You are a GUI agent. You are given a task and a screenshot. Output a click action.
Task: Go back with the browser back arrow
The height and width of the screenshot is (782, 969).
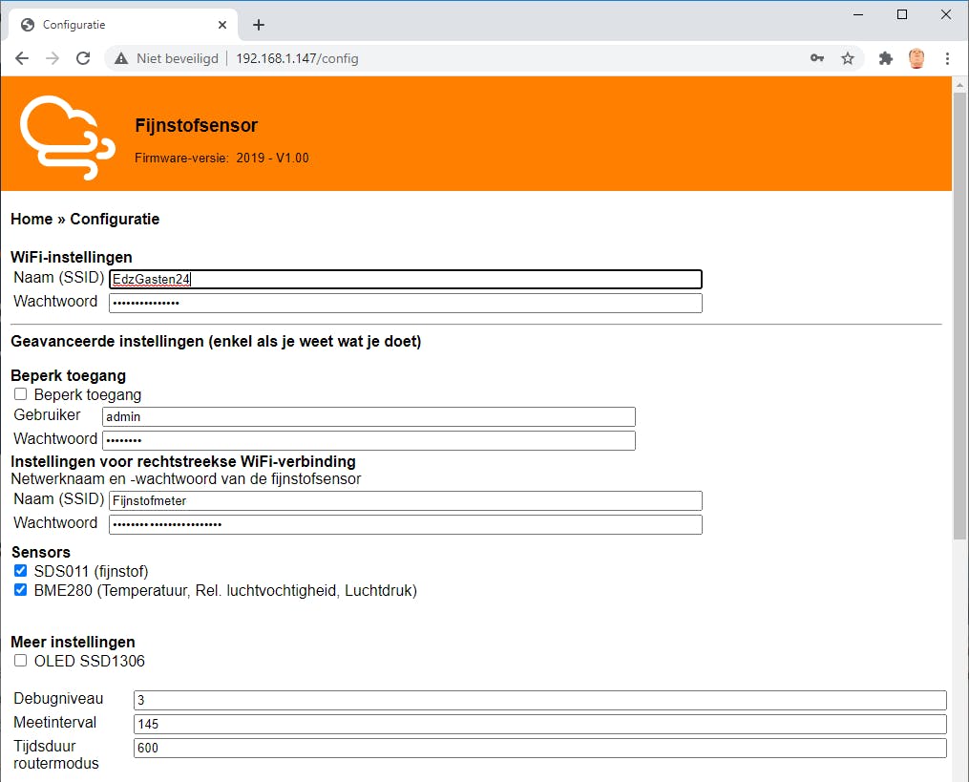tap(22, 59)
